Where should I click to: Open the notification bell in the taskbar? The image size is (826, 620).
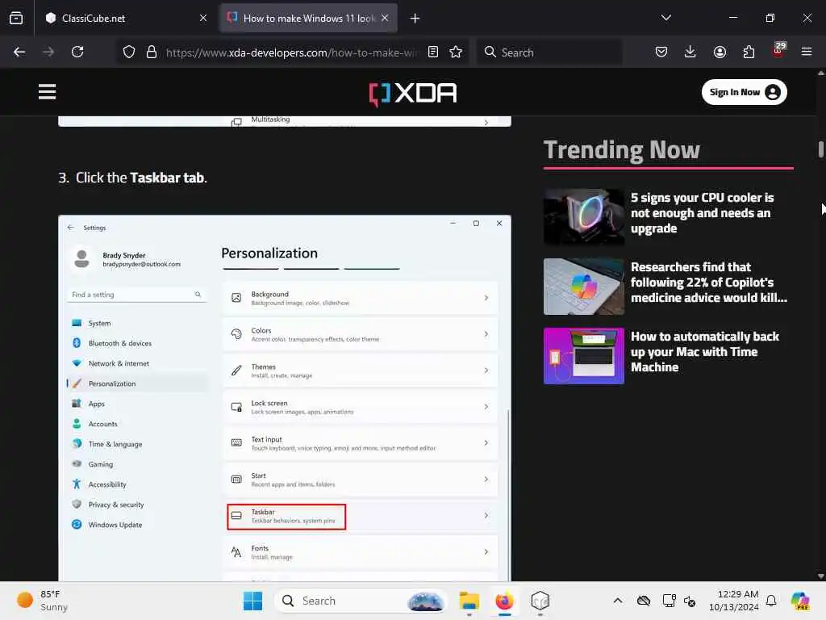click(771, 601)
